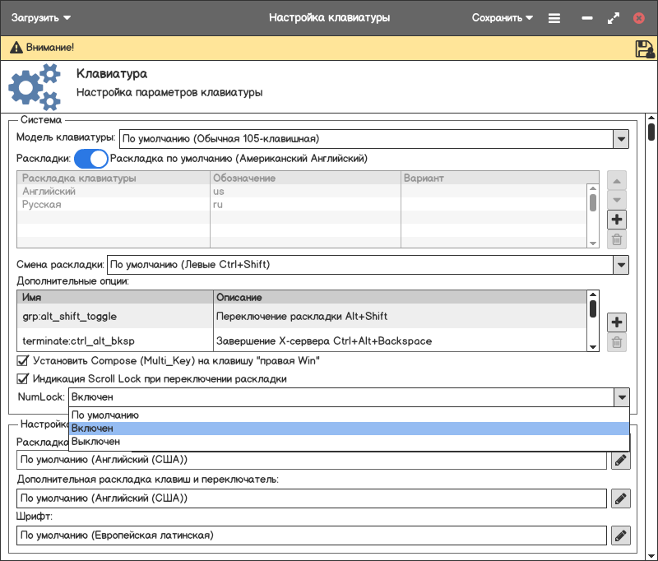658x561 pixels.
Task: Add a new keyboard layout with plus
Action: tap(617, 220)
